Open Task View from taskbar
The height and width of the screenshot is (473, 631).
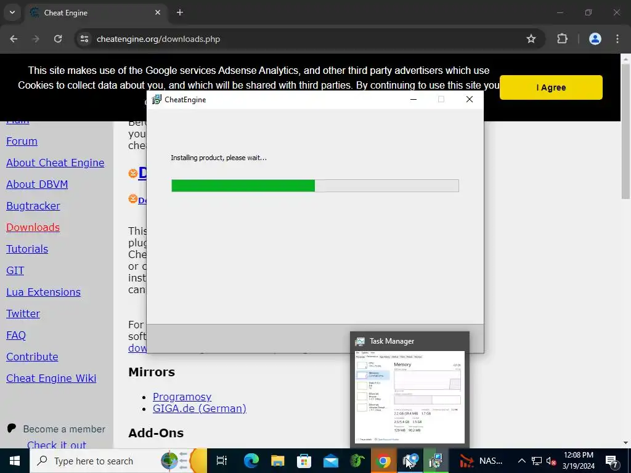[222, 461]
